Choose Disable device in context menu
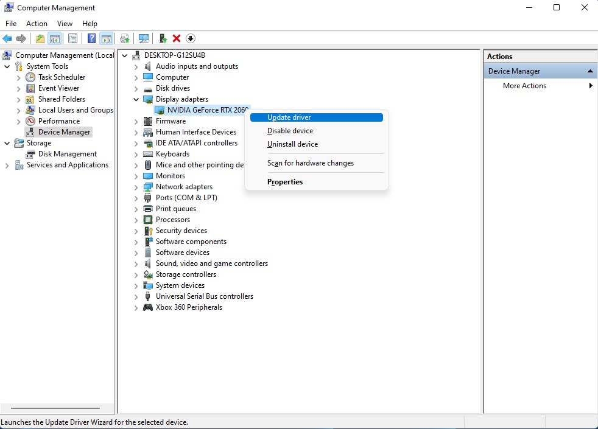The image size is (598, 429). pos(317,131)
